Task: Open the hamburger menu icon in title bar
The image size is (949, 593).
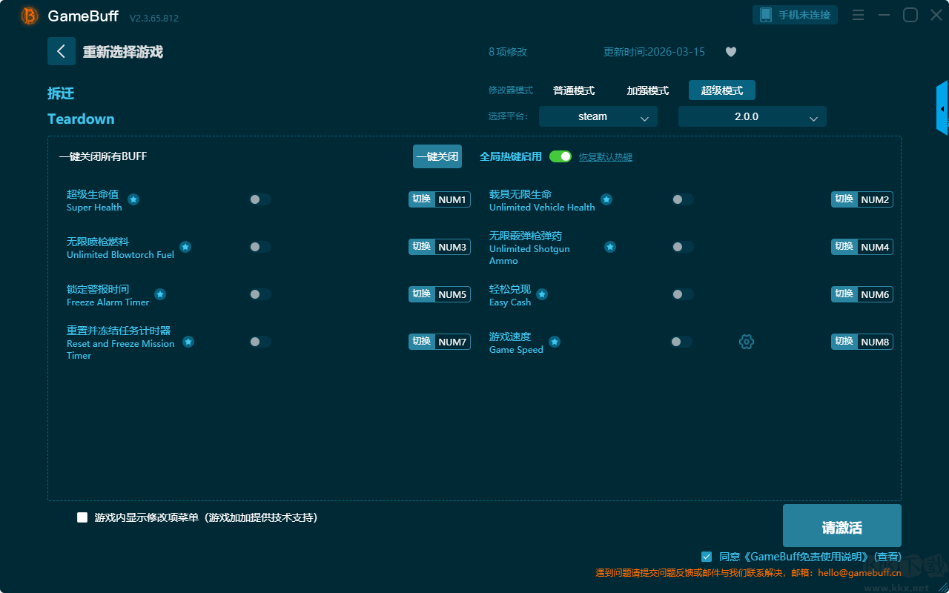Action: coord(858,15)
